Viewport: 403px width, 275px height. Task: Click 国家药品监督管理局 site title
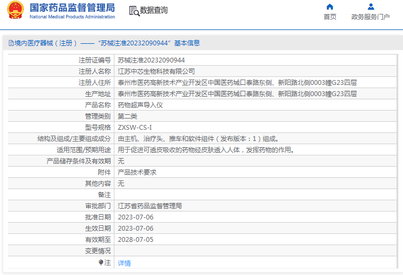tap(72, 7)
